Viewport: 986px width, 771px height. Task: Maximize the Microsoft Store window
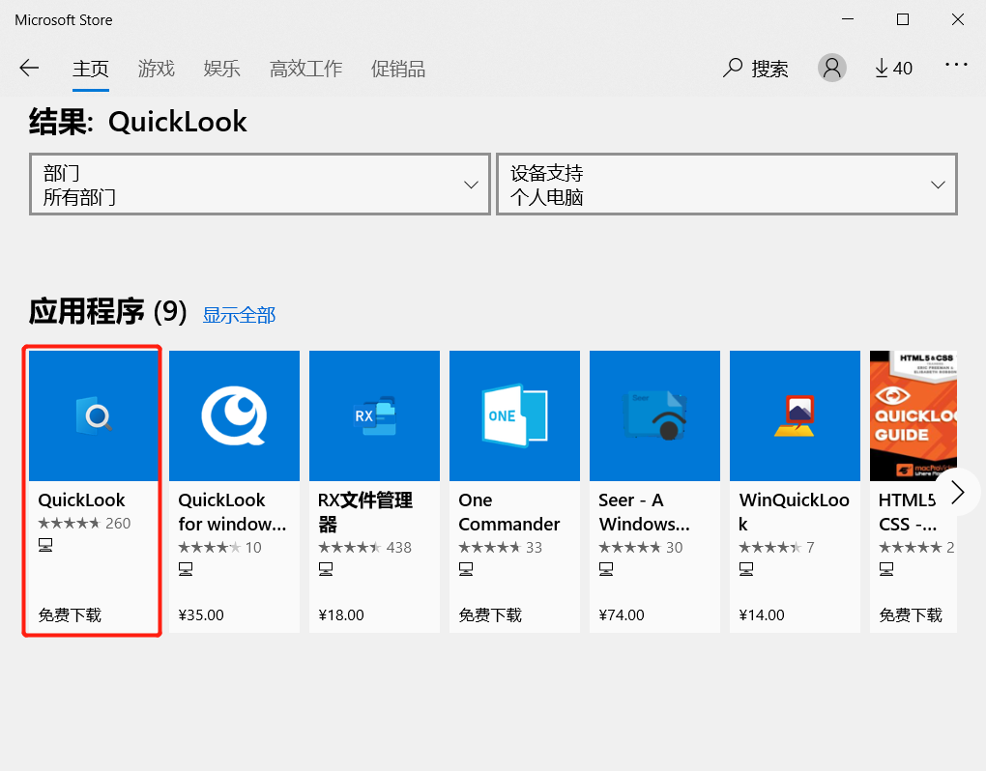pos(902,19)
